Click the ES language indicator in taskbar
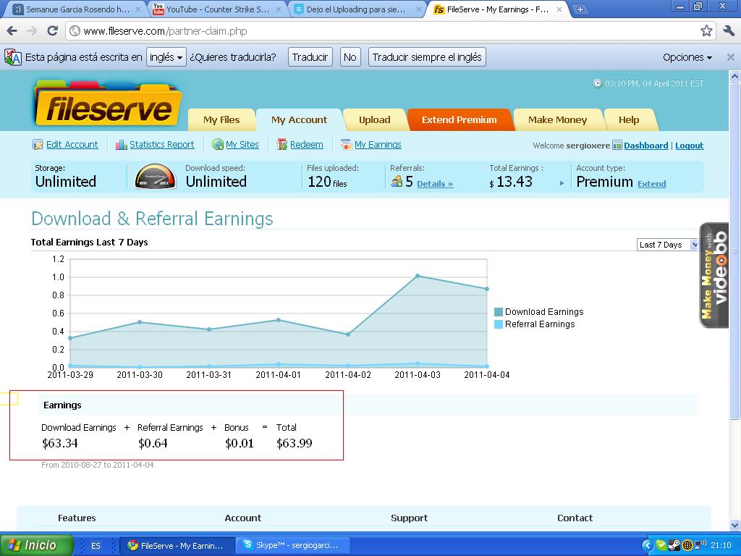 (x=96, y=546)
